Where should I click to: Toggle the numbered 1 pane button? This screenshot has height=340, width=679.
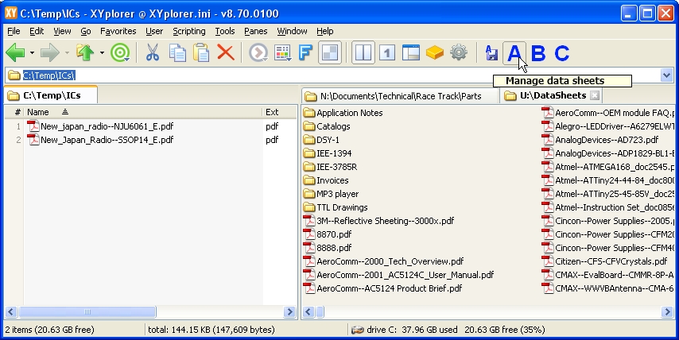click(x=386, y=53)
